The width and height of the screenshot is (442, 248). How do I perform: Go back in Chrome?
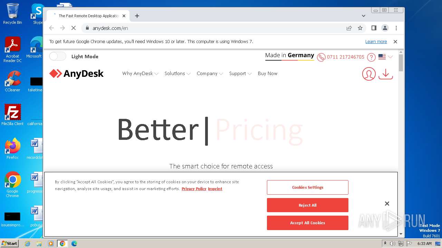coord(51,28)
